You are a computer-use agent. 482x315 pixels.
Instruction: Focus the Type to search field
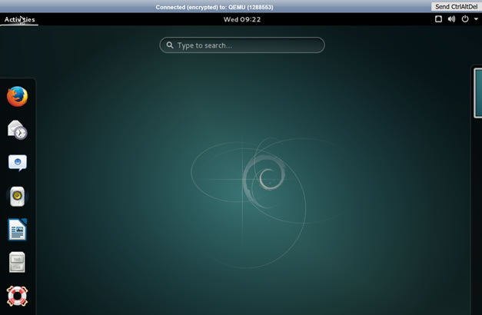coord(246,45)
